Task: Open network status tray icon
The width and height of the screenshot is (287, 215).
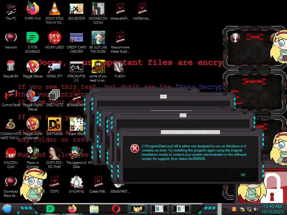Action: click(x=249, y=209)
